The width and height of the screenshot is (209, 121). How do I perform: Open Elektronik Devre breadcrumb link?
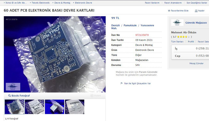pos(84,3)
